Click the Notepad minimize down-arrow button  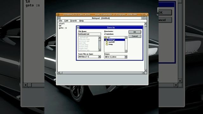[x=142, y=18]
